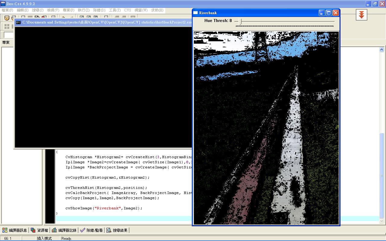Restore down the Dev-C++ window

click(x=375, y=4)
